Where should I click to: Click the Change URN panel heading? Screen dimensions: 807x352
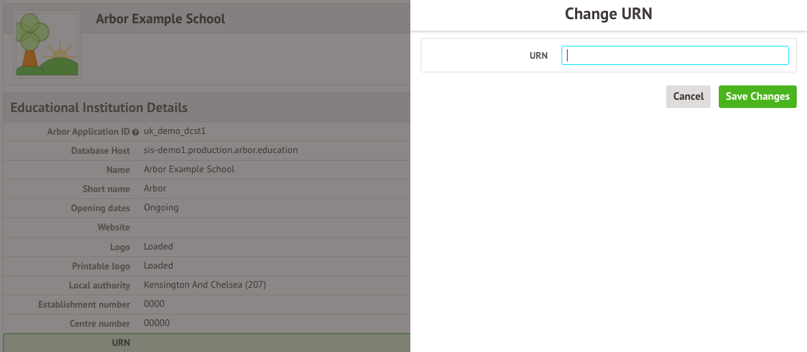608,14
